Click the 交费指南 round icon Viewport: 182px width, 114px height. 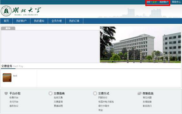click(x=51, y=93)
